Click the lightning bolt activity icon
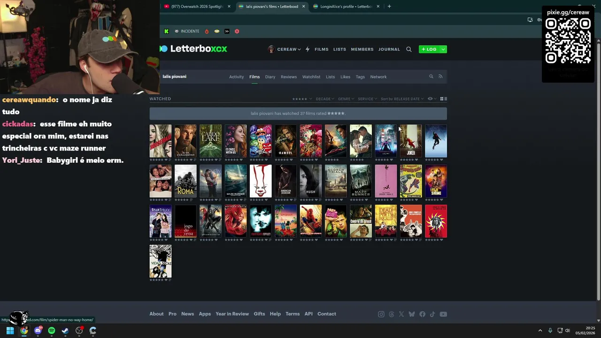Image resolution: width=601 pixels, height=338 pixels. (308, 49)
